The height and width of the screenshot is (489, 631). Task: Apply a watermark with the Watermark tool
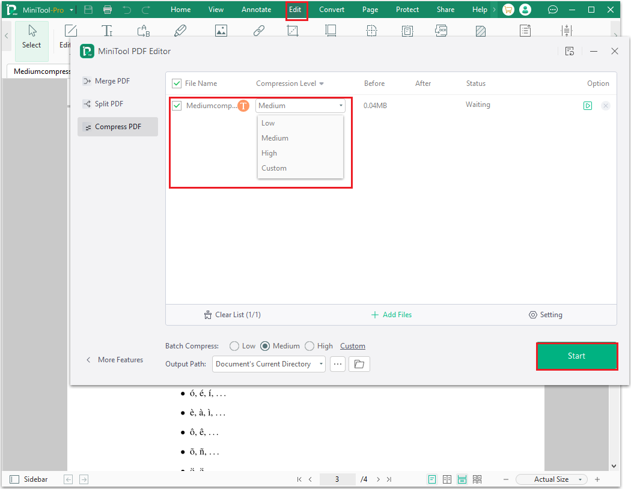pos(480,30)
